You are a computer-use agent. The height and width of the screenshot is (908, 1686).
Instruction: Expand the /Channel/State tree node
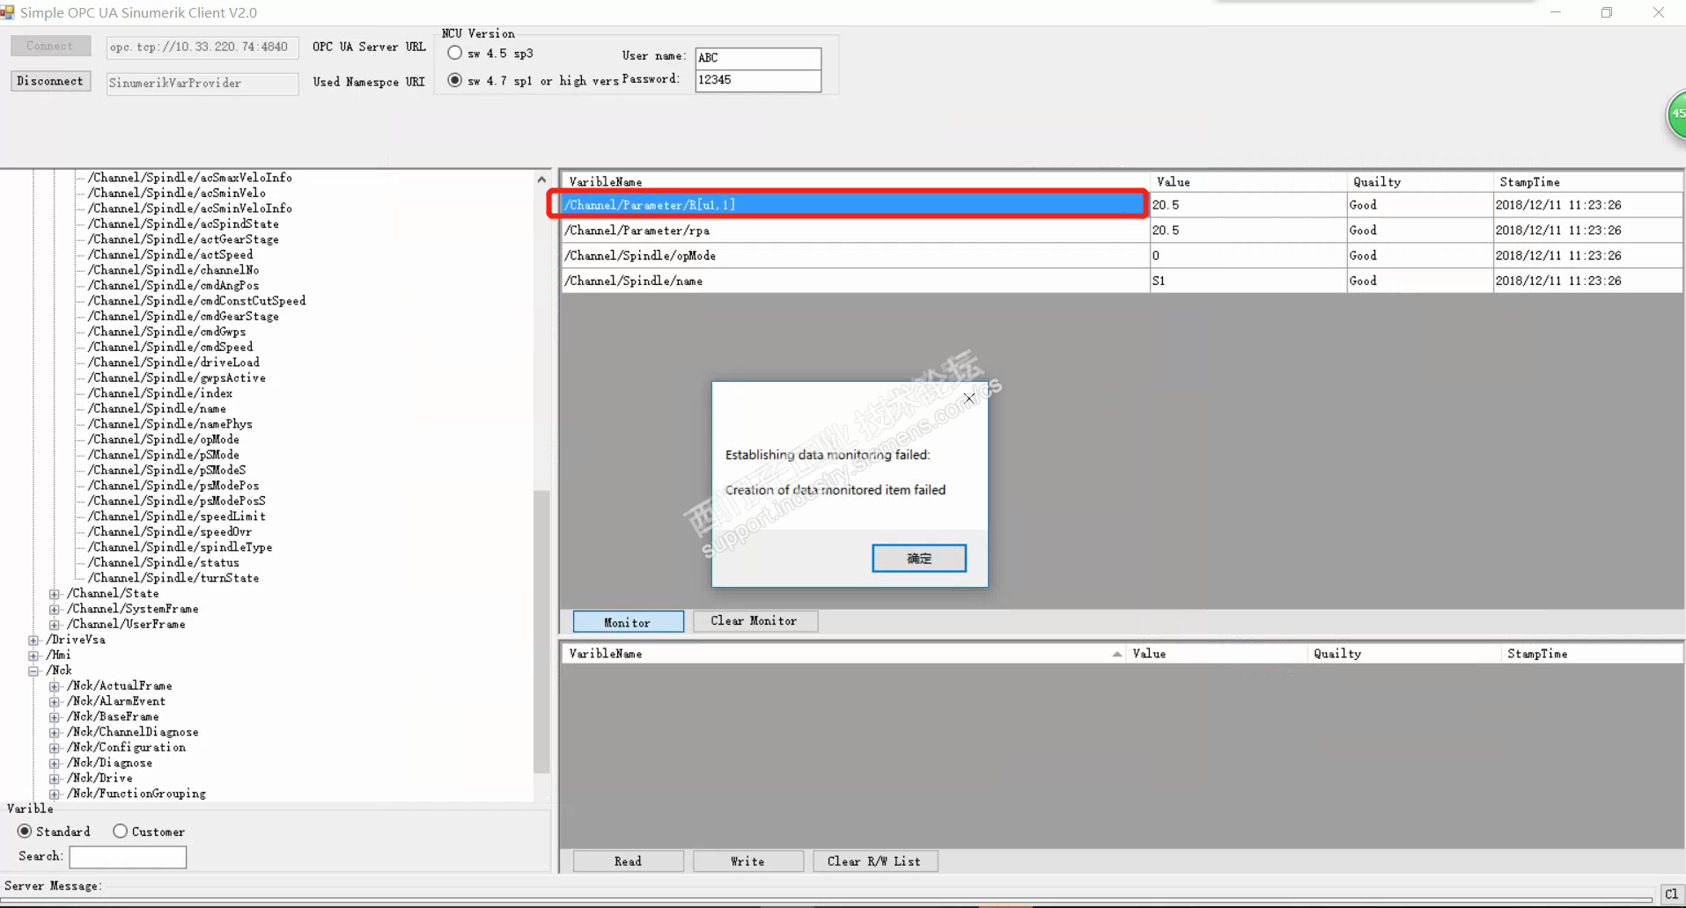55,594
